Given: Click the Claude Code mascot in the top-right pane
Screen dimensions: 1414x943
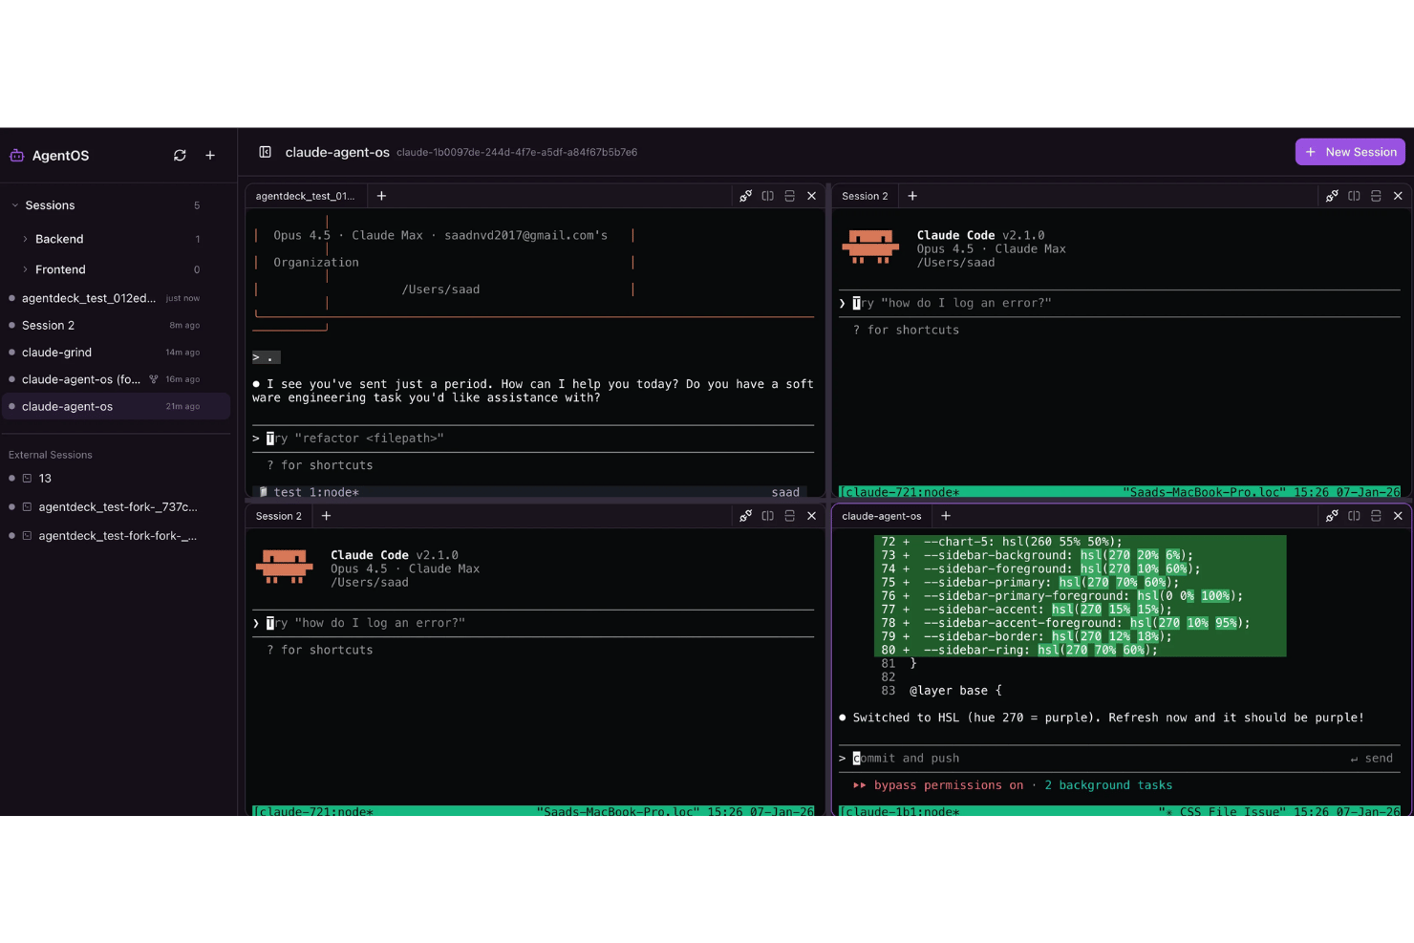Looking at the screenshot, I should click(870, 246).
